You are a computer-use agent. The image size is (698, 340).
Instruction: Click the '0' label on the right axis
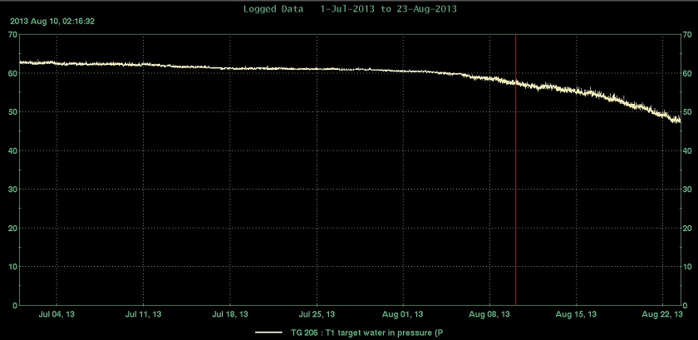click(685, 306)
